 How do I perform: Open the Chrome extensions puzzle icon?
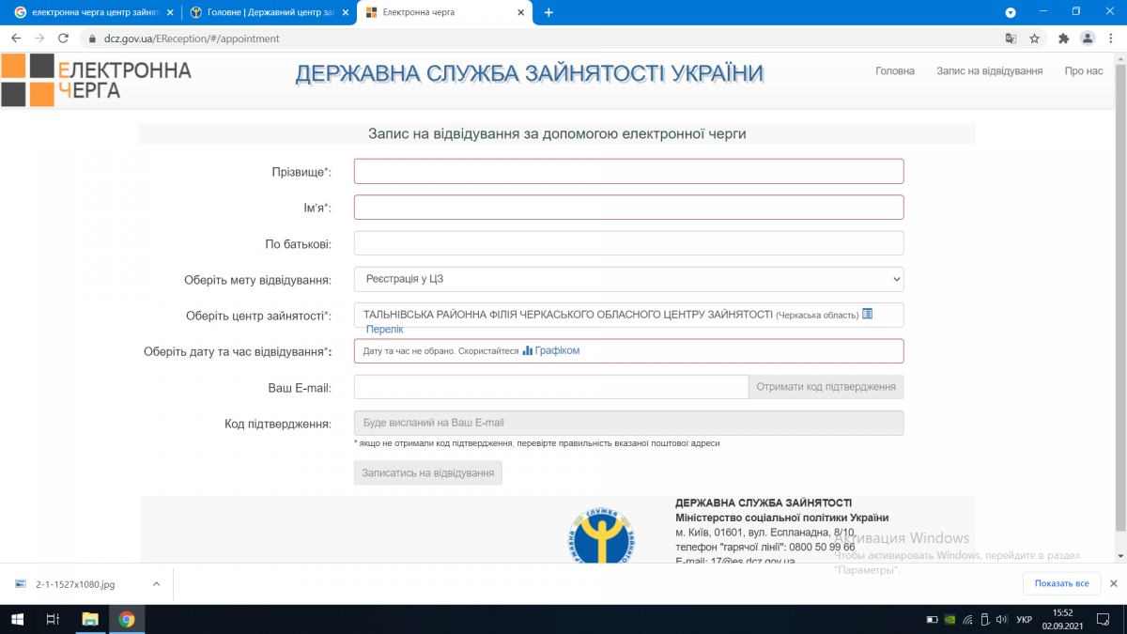click(x=1063, y=39)
